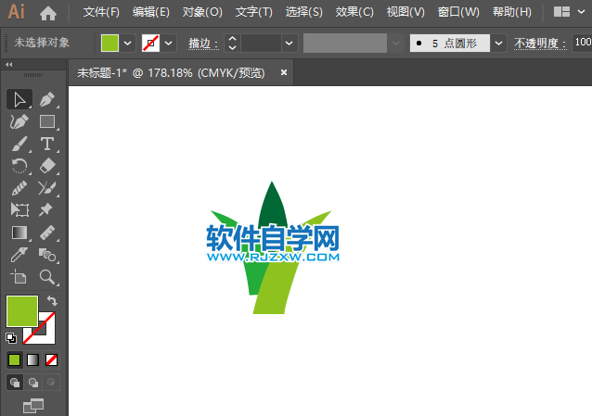Open the 效果(C) menu

354,12
